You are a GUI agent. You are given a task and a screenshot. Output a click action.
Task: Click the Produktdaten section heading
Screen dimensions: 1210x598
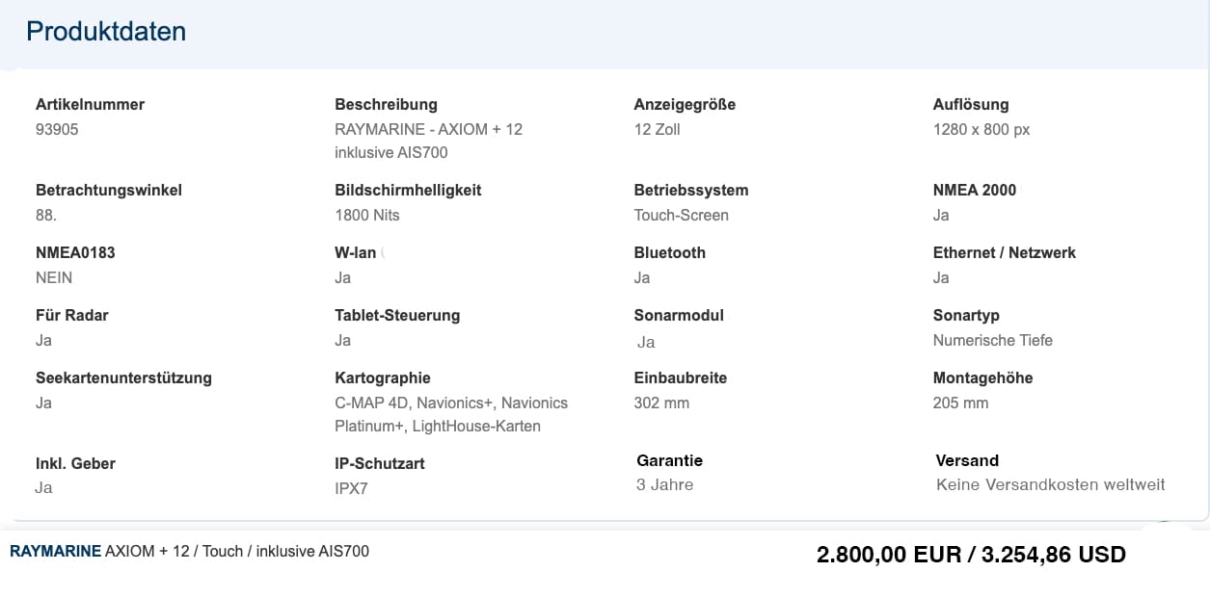(x=106, y=32)
